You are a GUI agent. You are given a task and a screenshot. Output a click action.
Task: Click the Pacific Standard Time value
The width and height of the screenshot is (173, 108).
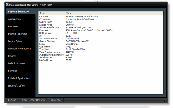(x=76, y=49)
